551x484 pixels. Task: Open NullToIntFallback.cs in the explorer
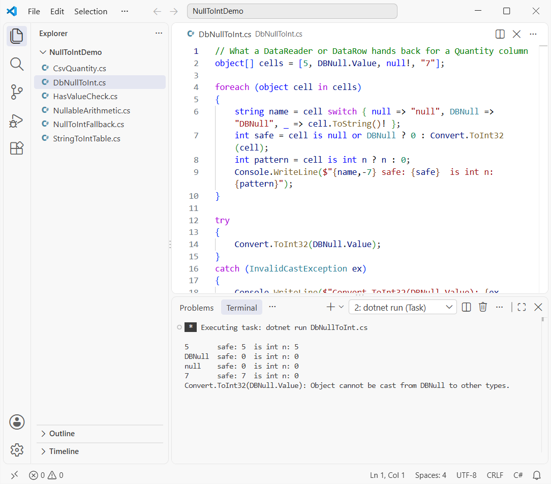(100, 125)
